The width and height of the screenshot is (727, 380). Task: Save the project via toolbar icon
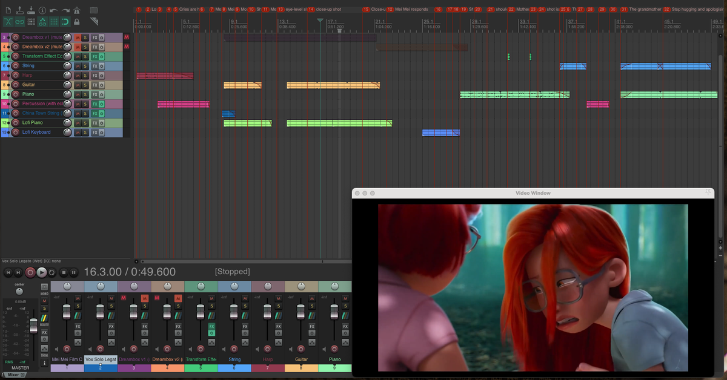tap(31, 10)
